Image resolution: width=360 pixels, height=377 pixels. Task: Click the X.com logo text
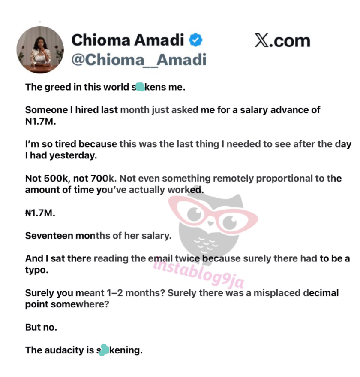pyautogui.click(x=282, y=41)
